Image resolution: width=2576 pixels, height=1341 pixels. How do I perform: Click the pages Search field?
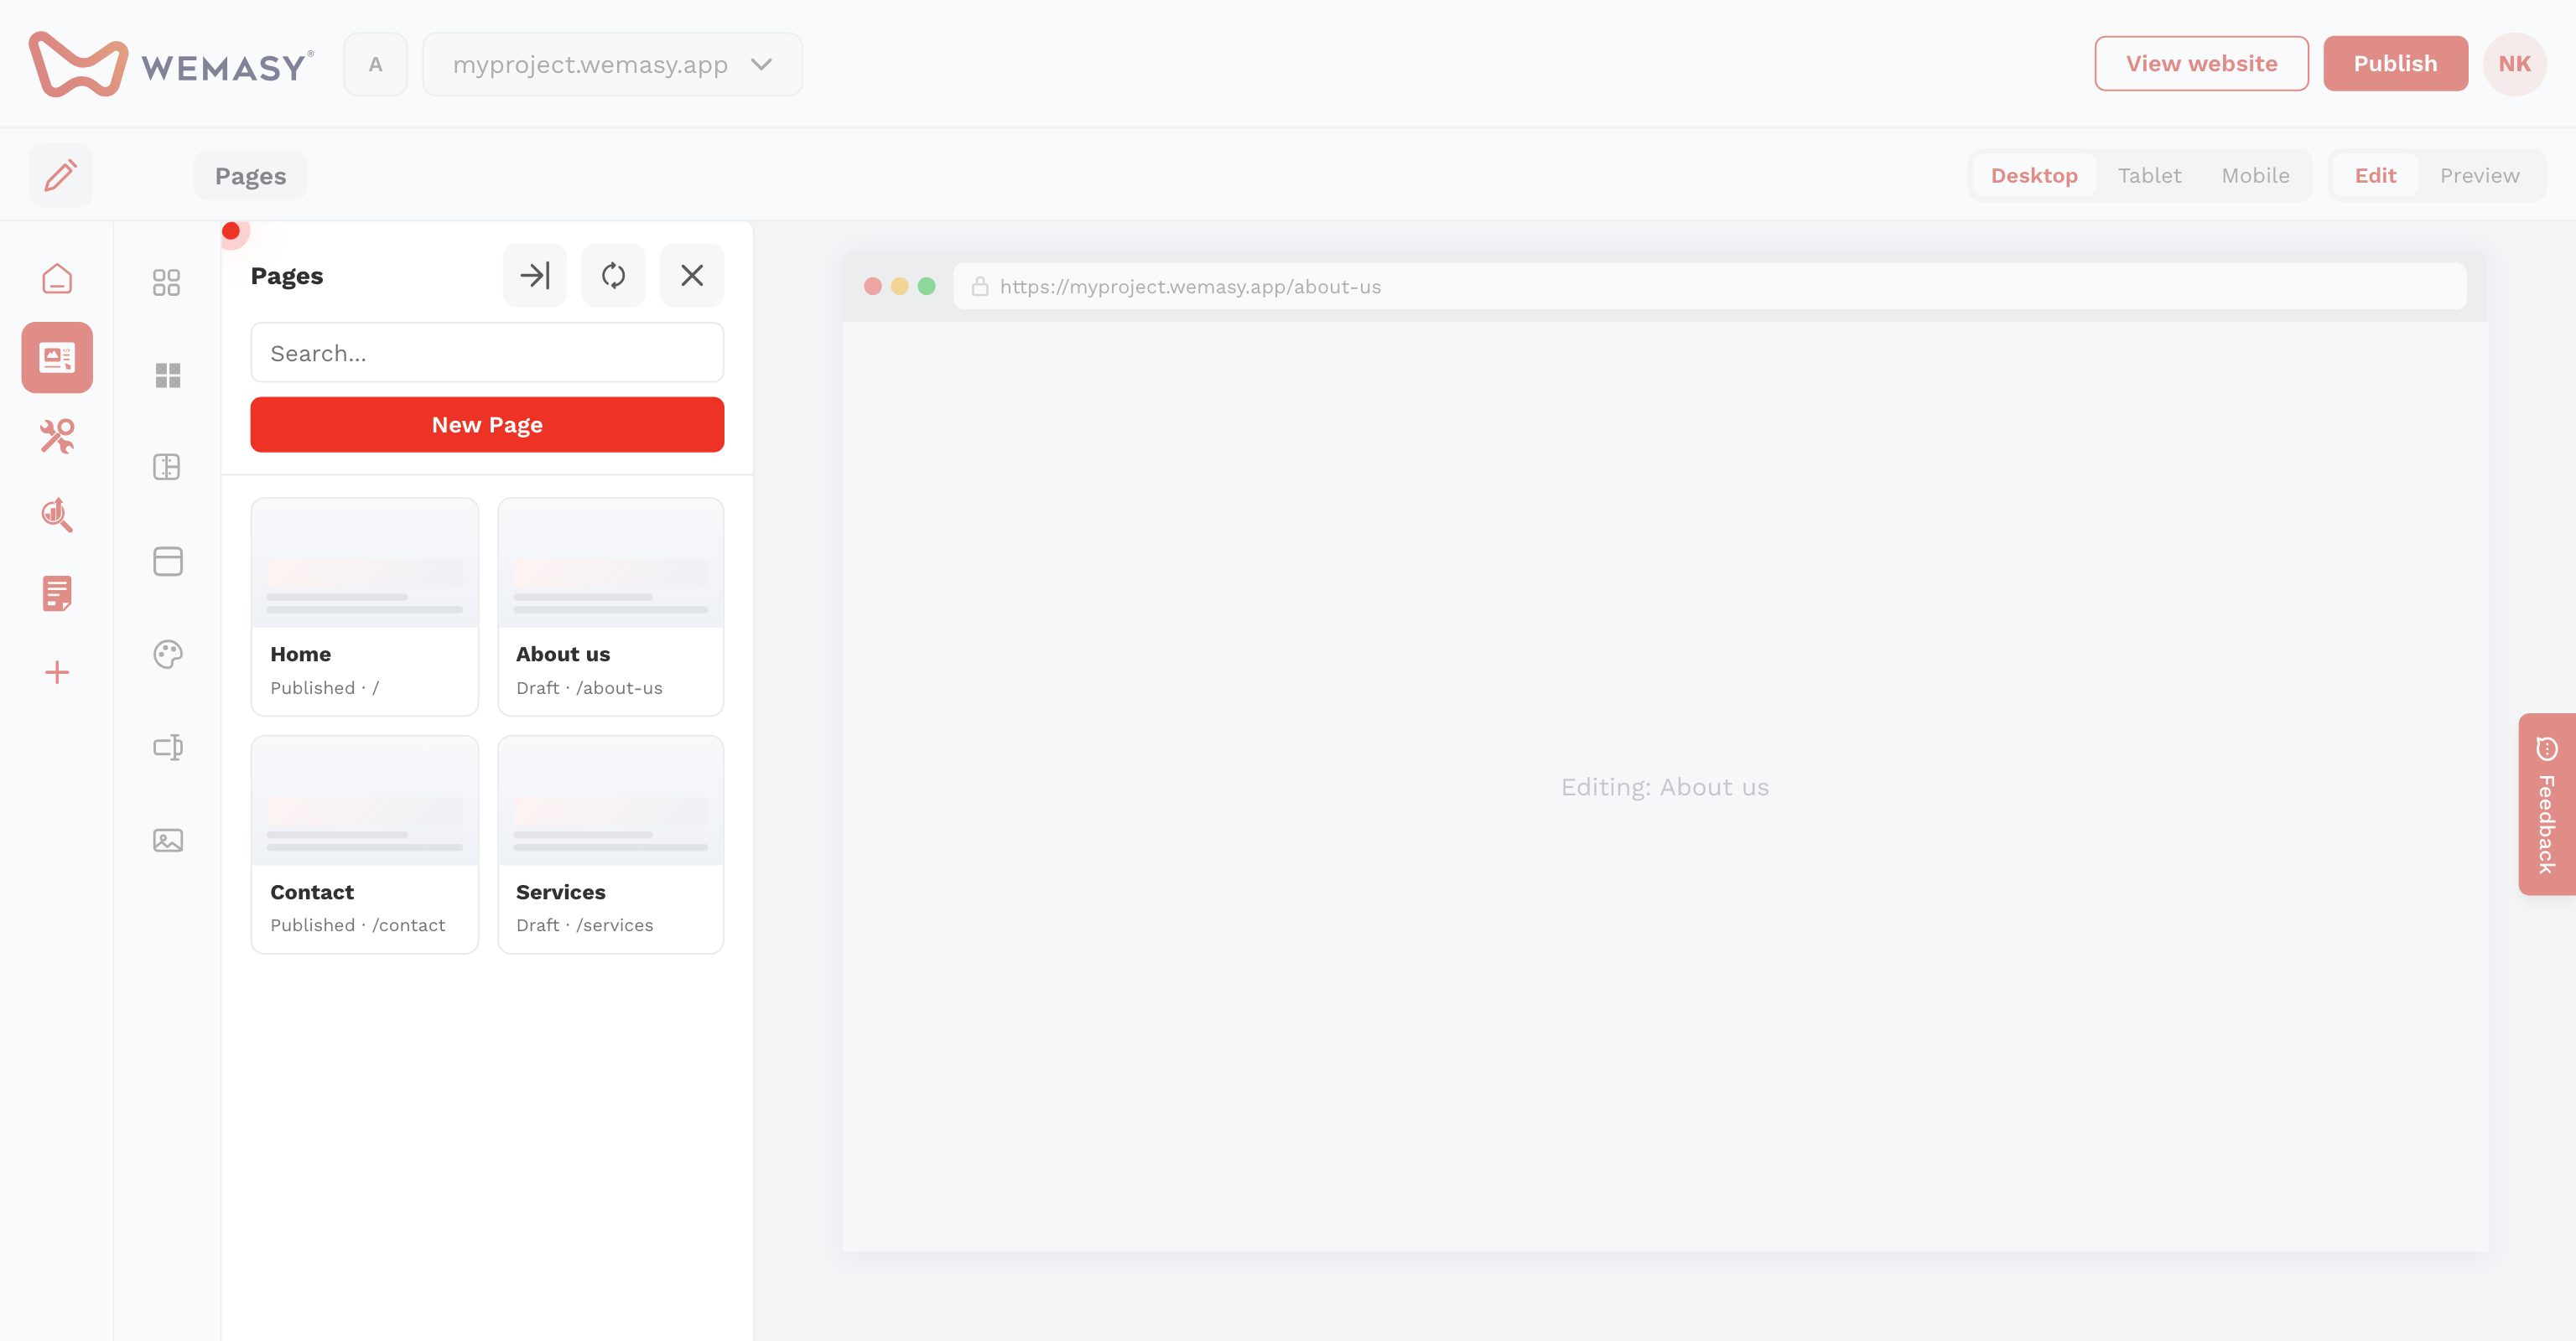487,353
